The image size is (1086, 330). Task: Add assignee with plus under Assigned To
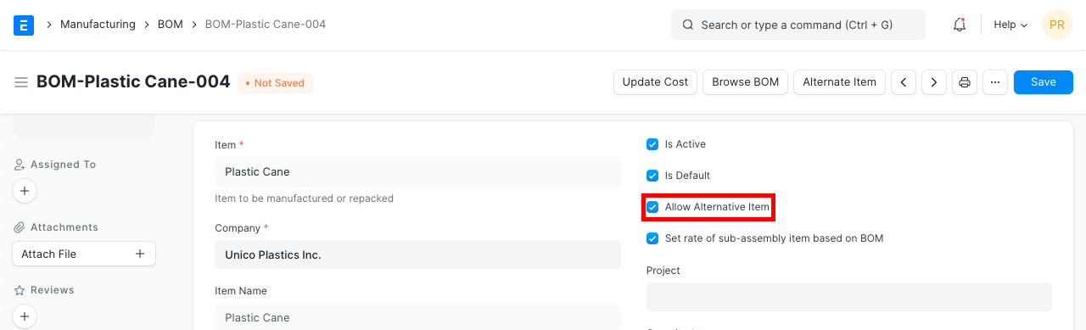pyautogui.click(x=25, y=191)
